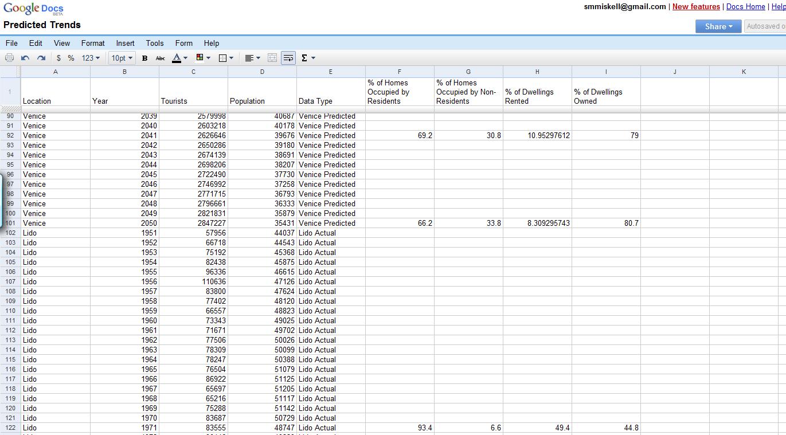
Task: Click the Population header cell
Action: [262, 92]
